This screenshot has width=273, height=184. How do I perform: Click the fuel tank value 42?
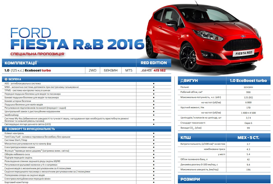pyautogui.click(x=248, y=159)
